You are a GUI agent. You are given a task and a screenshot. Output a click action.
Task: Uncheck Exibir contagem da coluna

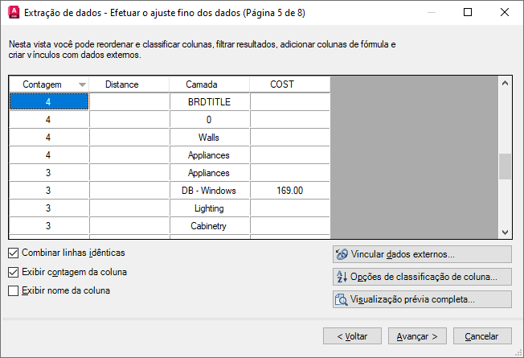click(13, 272)
